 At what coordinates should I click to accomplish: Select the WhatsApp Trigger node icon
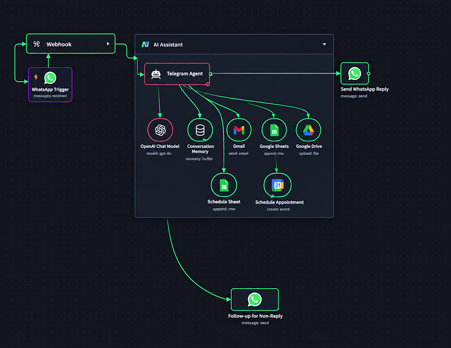(x=50, y=78)
